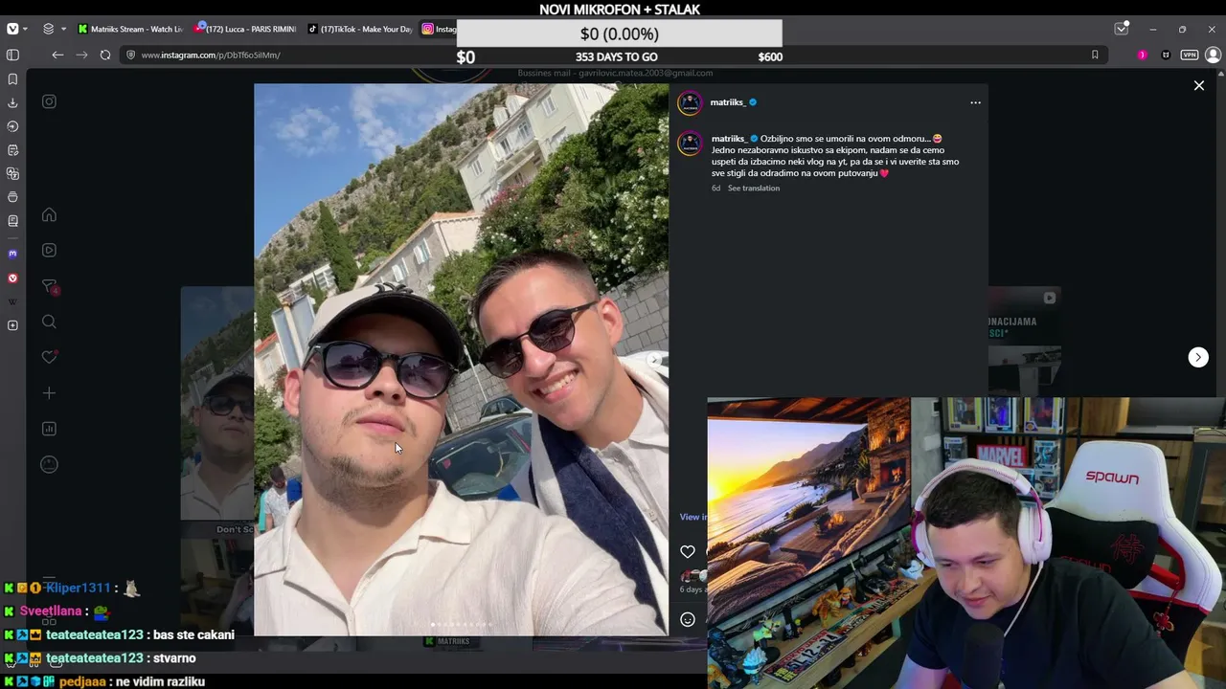Image resolution: width=1226 pixels, height=689 pixels.
Task: Go to Instagram Home
Action: tap(49, 215)
